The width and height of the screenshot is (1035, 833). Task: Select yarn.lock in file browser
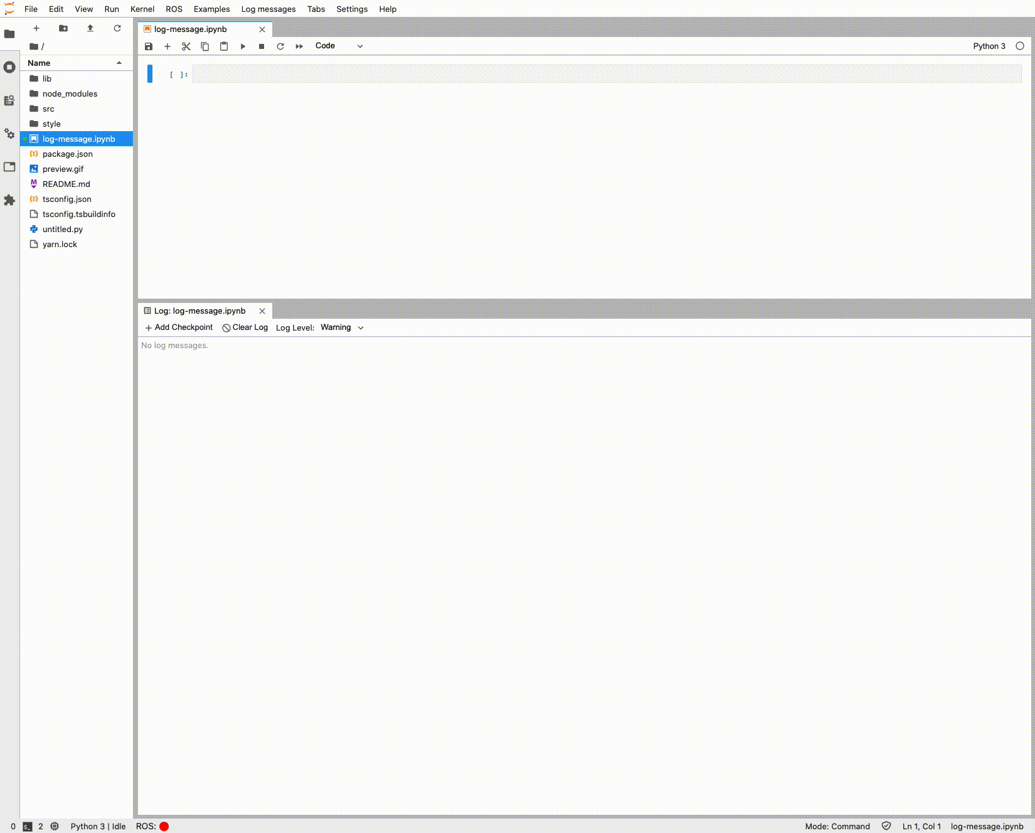77,244
